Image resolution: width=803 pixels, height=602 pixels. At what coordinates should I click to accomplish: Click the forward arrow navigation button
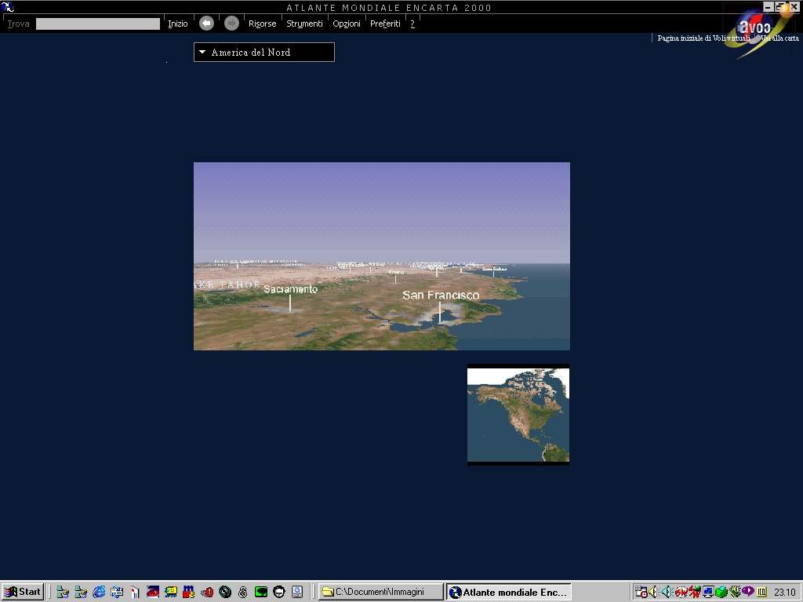(231, 23)
